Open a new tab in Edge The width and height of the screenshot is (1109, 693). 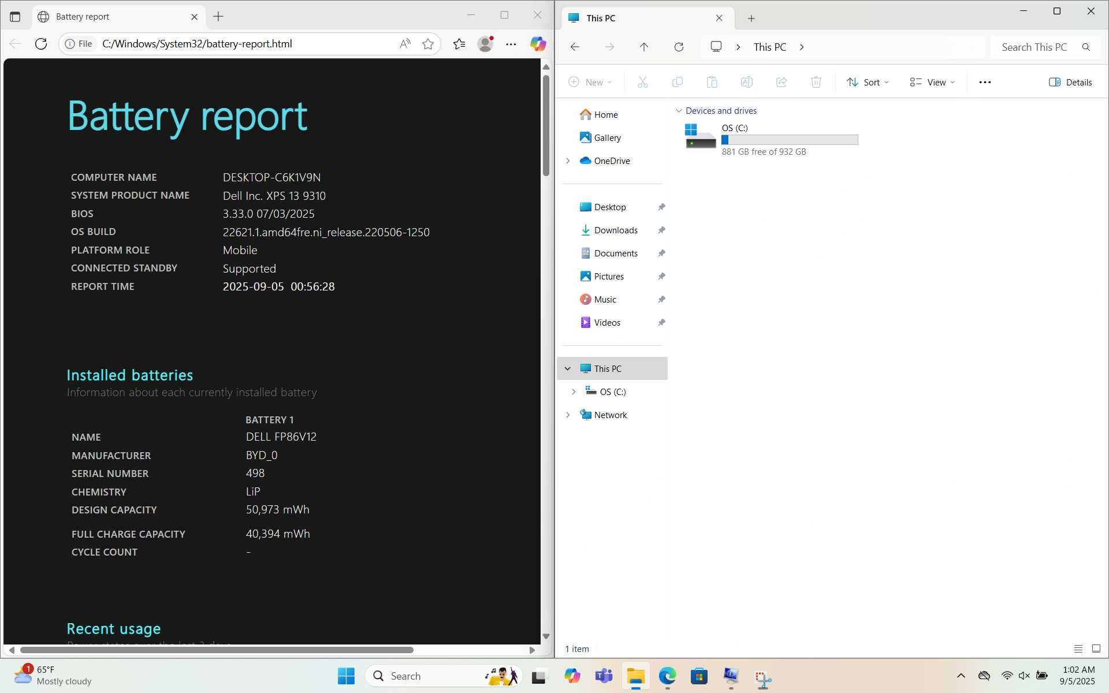coord(218,17)
